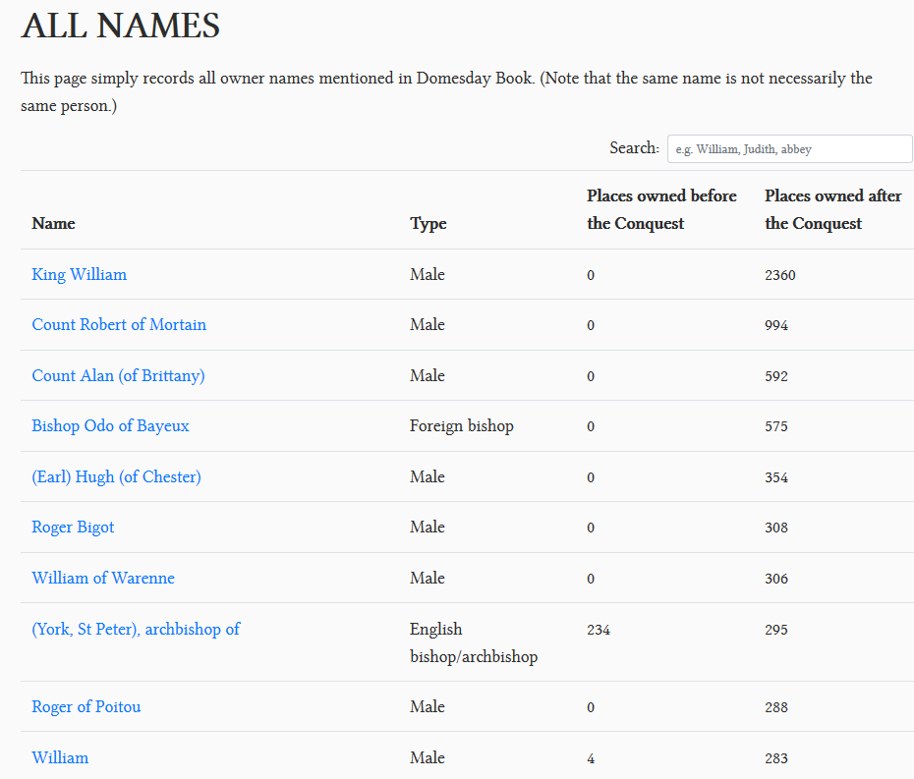Select the value 288 in Roger of Poitou row
Viewport: 914px width, 779px height.
tap(776, 707)
